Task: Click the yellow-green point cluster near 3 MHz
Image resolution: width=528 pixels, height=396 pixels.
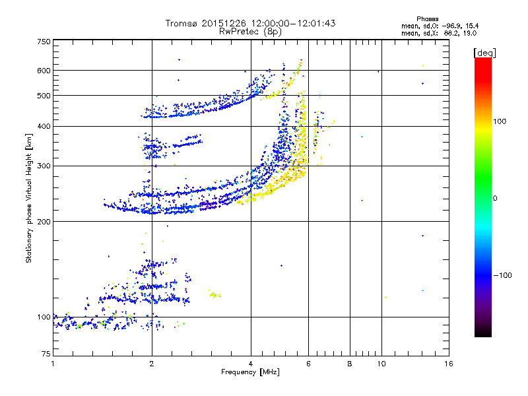Action: coord(214,294)
